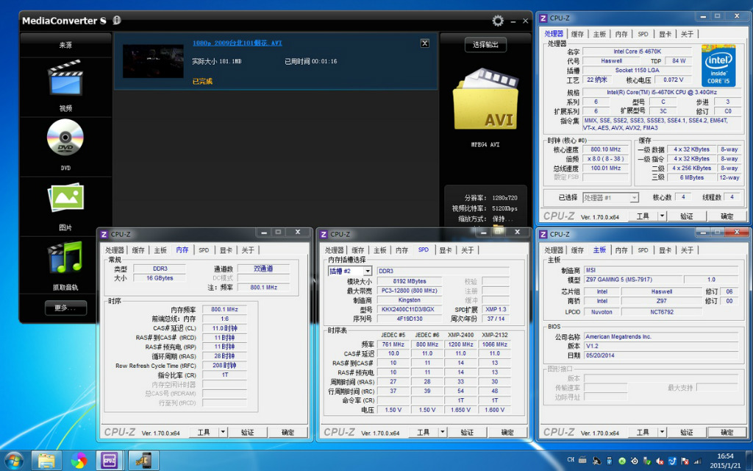Click 确定 in memory CPU-Z window
The height and width of the screenshot is (471, 753).
point(288,432)
